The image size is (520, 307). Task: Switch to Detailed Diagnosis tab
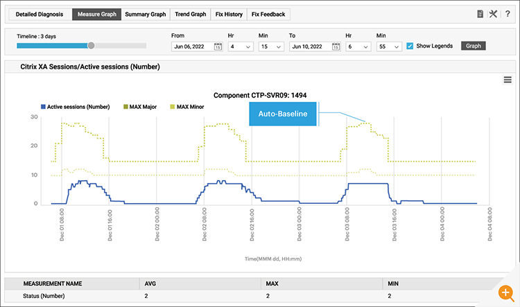[x=40, y=15]
